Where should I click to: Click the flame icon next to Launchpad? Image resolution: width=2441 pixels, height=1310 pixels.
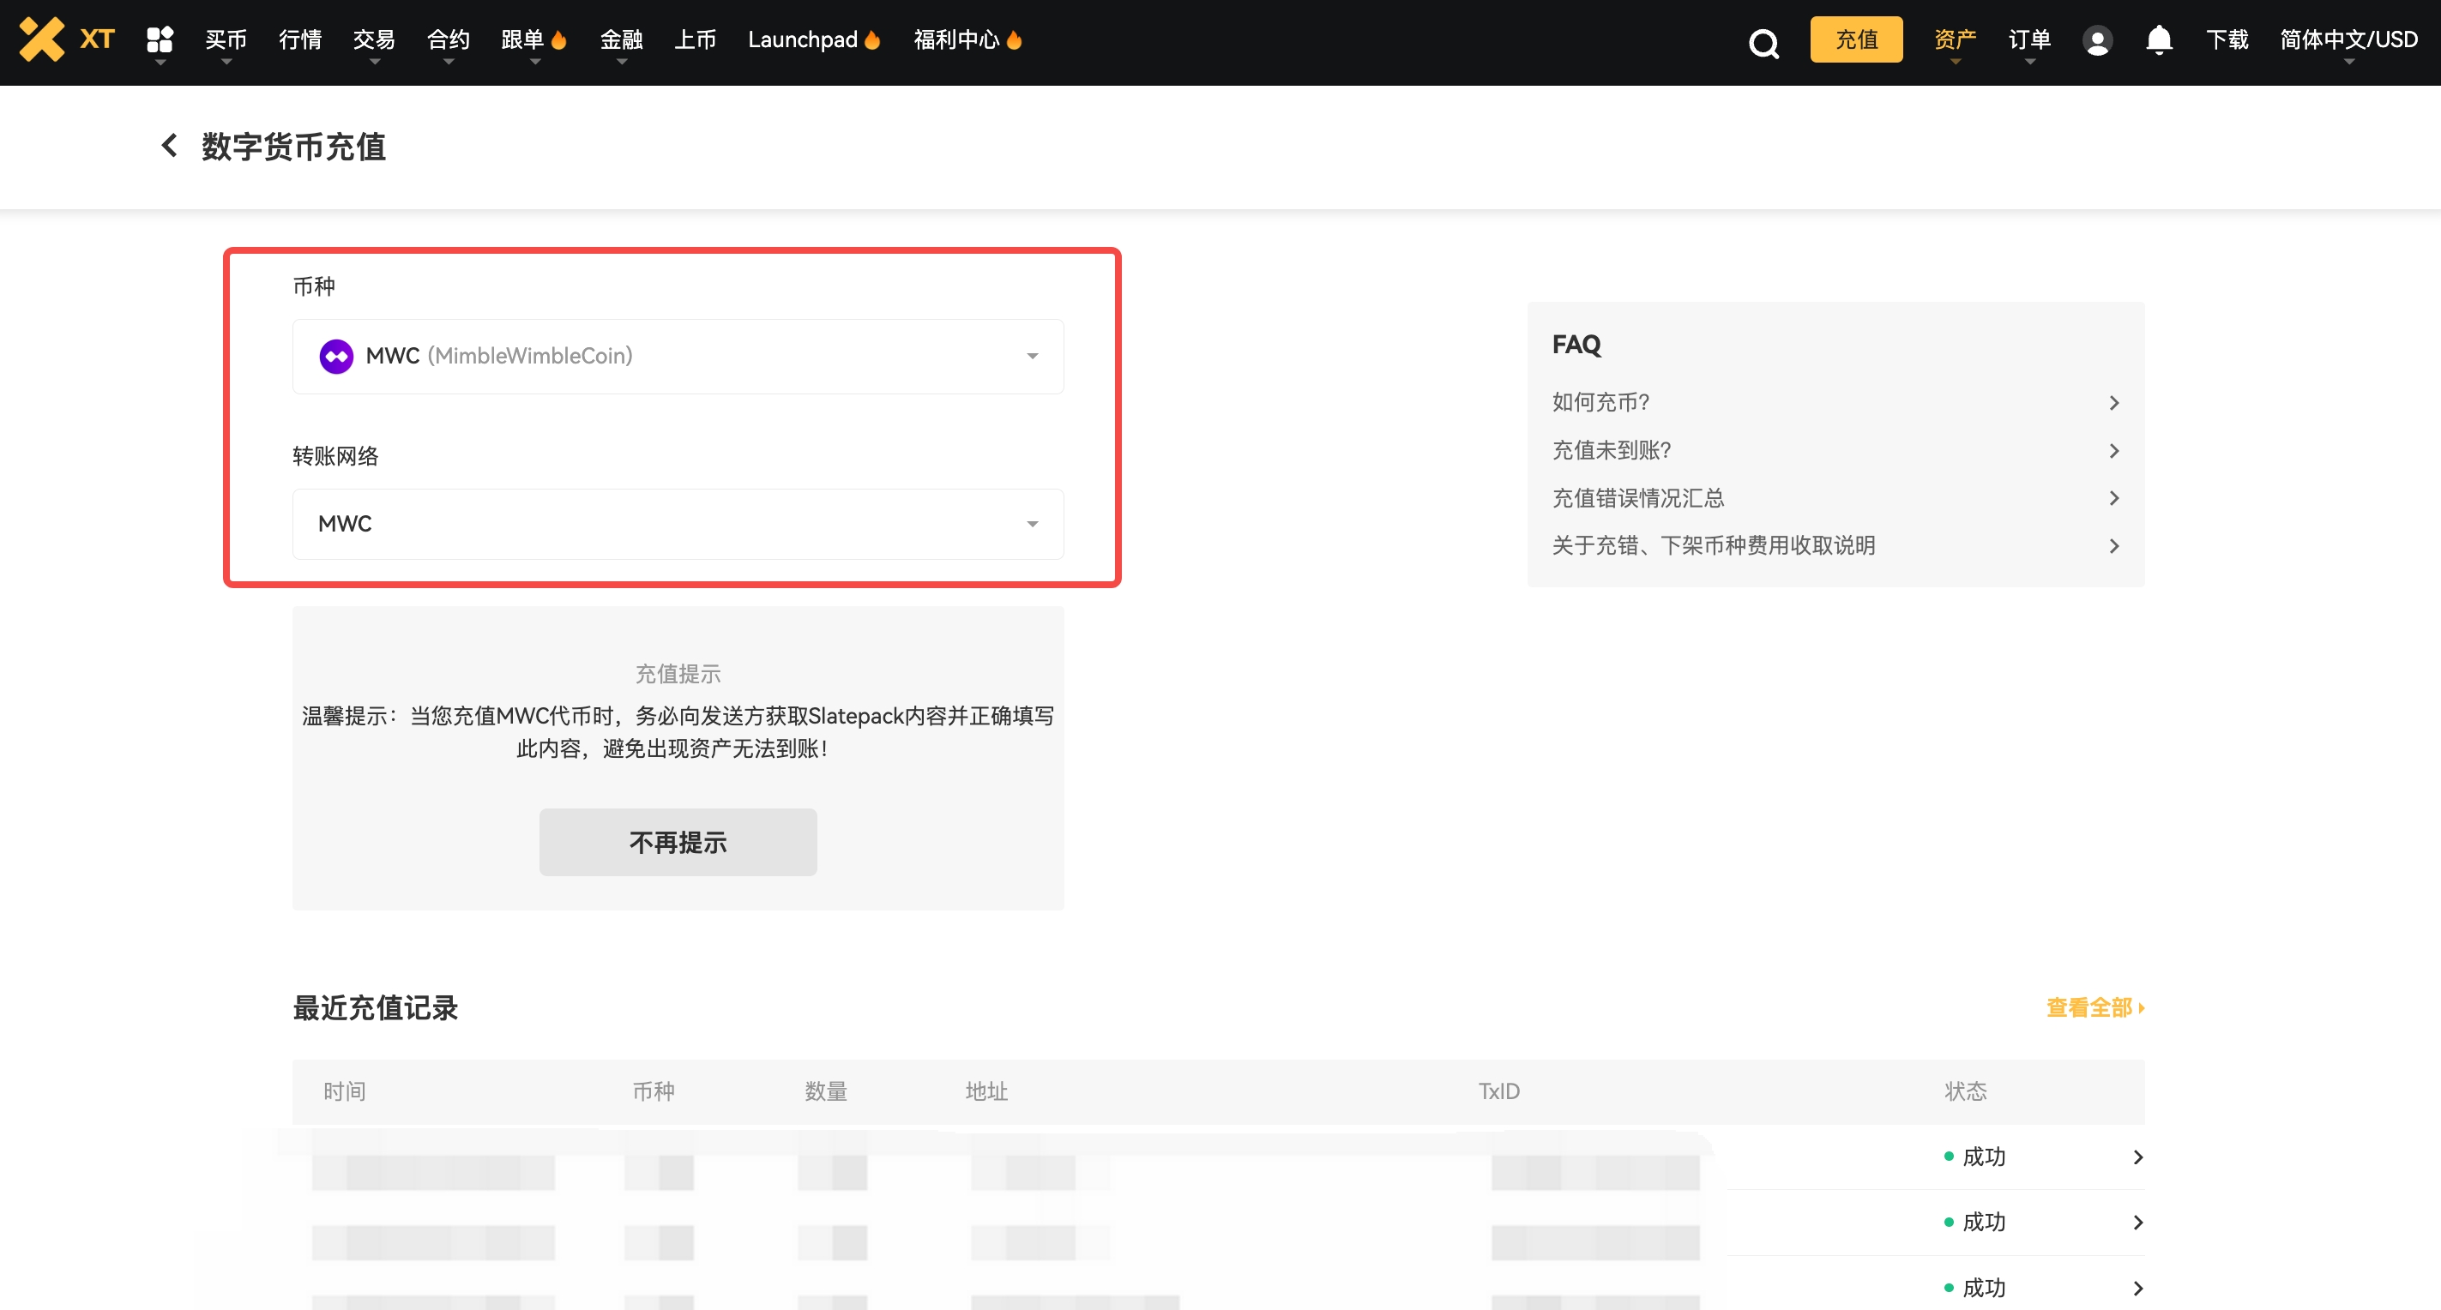(x=873, y=39)
